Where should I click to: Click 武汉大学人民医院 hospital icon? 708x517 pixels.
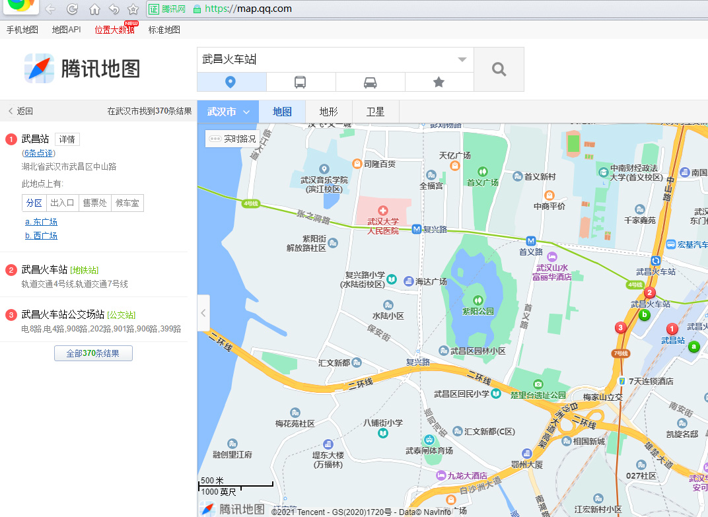tap(383, 211)
